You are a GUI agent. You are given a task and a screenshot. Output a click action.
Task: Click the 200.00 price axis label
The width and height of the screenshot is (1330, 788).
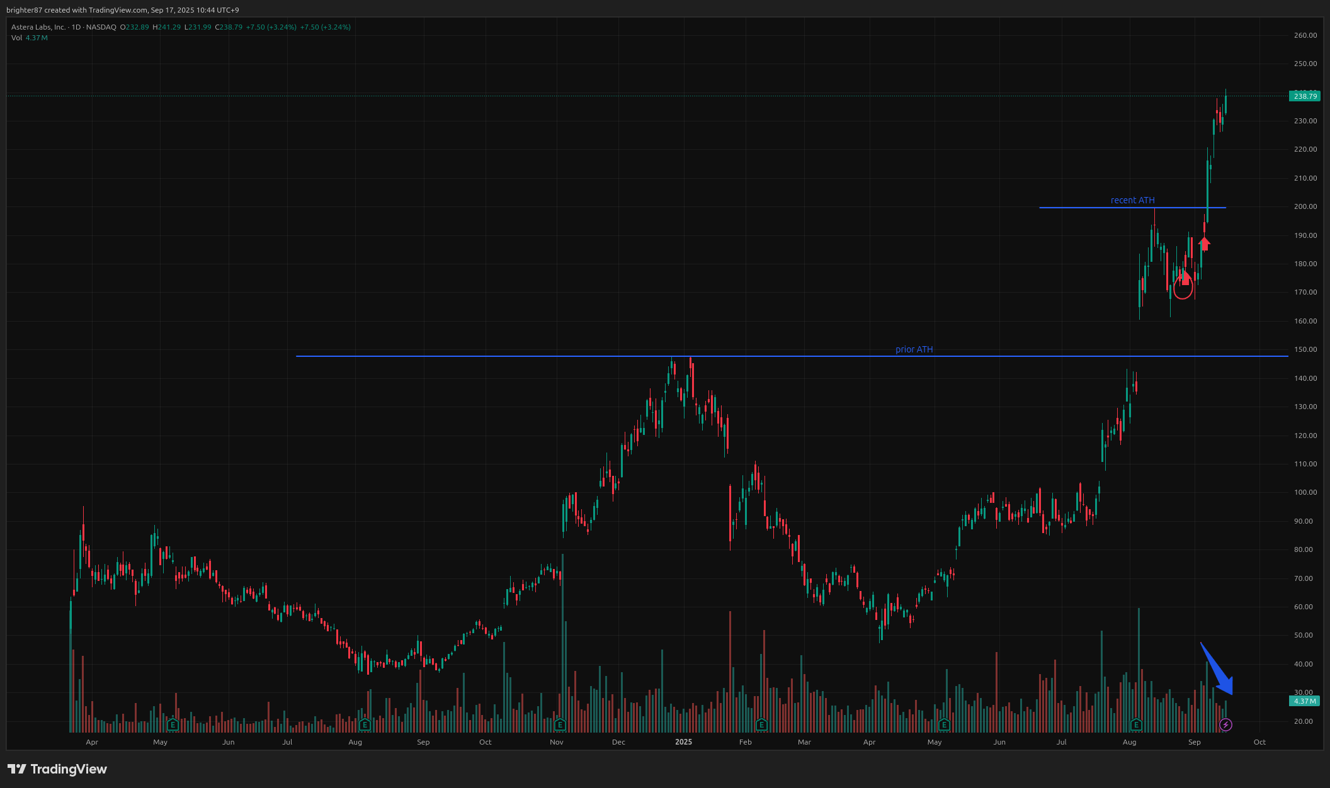(x=1305, y=206)
